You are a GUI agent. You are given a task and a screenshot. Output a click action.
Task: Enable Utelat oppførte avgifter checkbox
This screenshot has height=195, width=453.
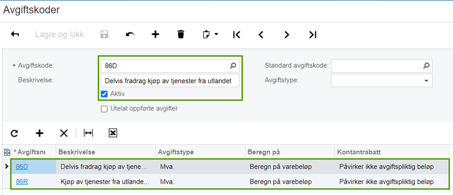[104, 108]
